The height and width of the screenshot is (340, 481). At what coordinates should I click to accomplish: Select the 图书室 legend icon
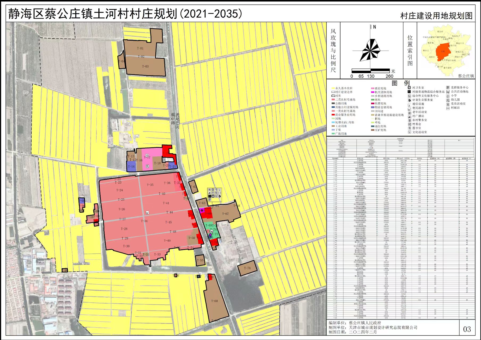409,128
